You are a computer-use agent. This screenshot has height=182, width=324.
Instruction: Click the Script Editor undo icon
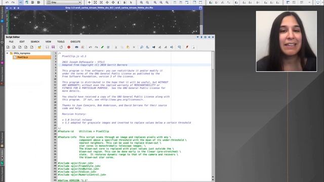pos(90,47)
